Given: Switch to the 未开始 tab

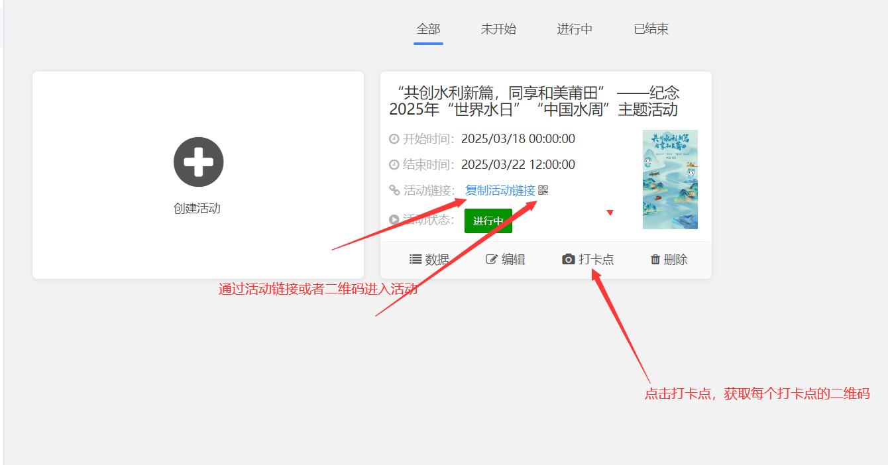Looking at the screenshot, I should click(x=498, y=29).
